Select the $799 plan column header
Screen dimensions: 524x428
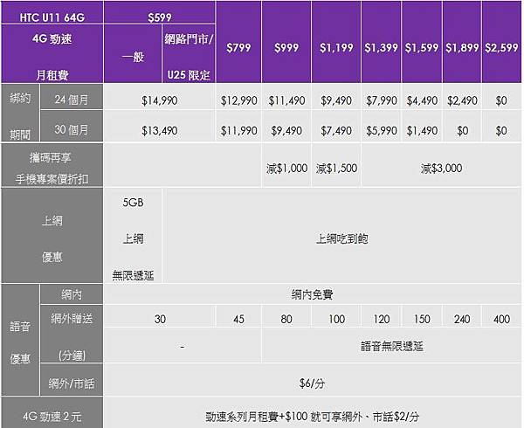pos(238,42)
